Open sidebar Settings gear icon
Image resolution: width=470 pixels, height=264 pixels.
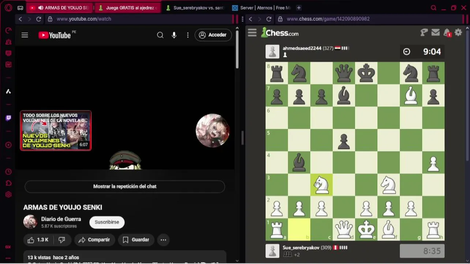(8, 195)
